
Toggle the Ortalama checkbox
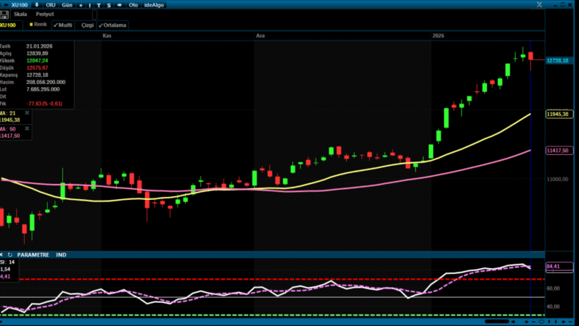112,25
